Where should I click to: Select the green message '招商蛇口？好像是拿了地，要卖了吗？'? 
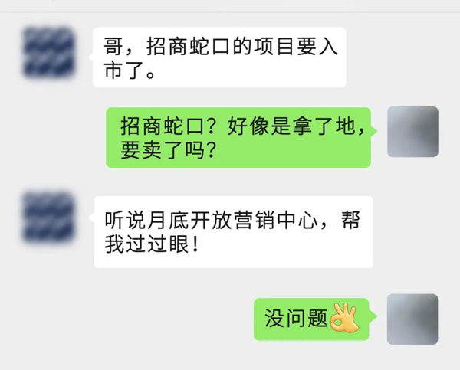pos(238,137)
